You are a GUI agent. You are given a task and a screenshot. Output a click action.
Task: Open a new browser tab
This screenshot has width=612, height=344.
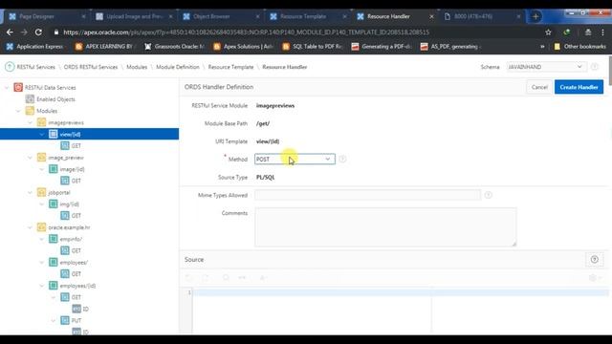coord(535,16)
